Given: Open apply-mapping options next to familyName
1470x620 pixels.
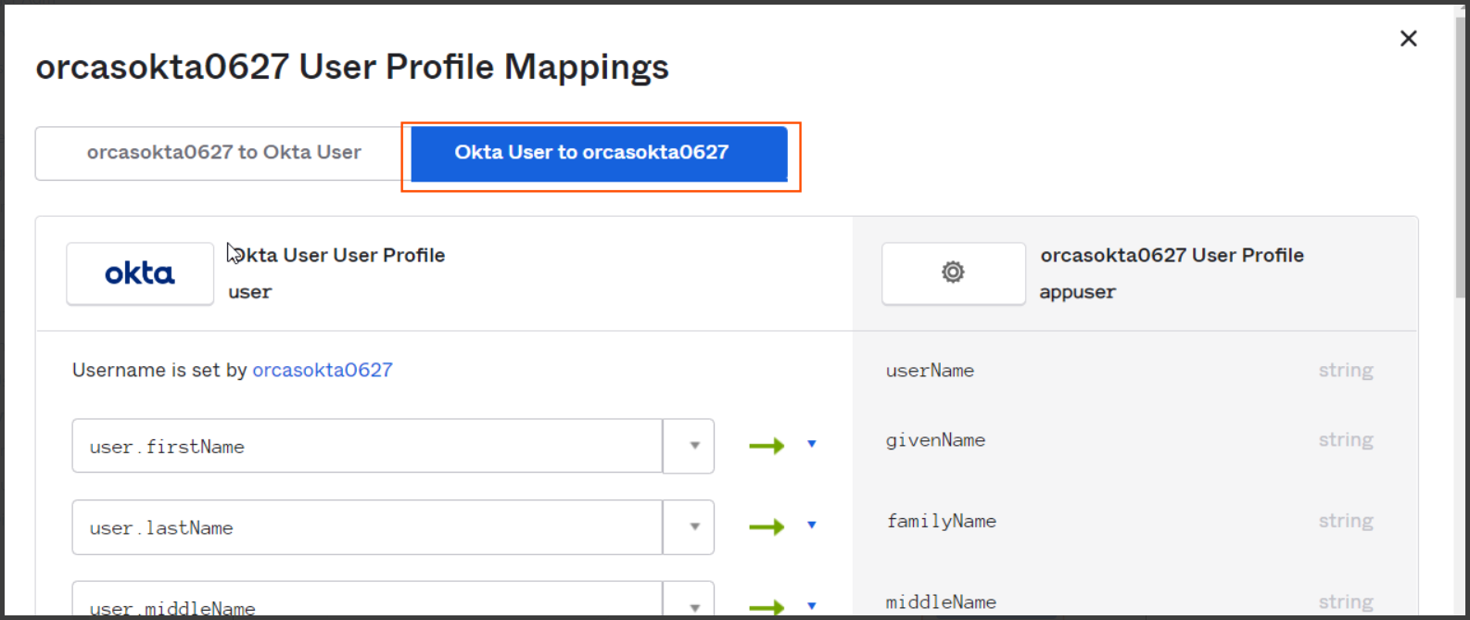Looking at the screenshot, I should click(x=812, y=525).
